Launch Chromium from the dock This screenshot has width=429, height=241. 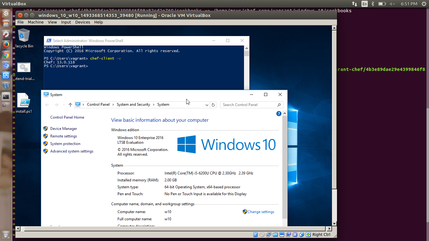(x=6, y=65)
